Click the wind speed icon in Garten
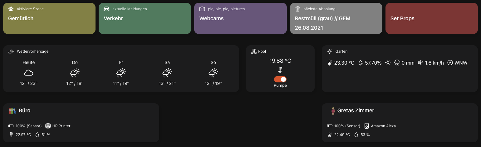Viewport: 481px width, 147px height. point(420,63)
